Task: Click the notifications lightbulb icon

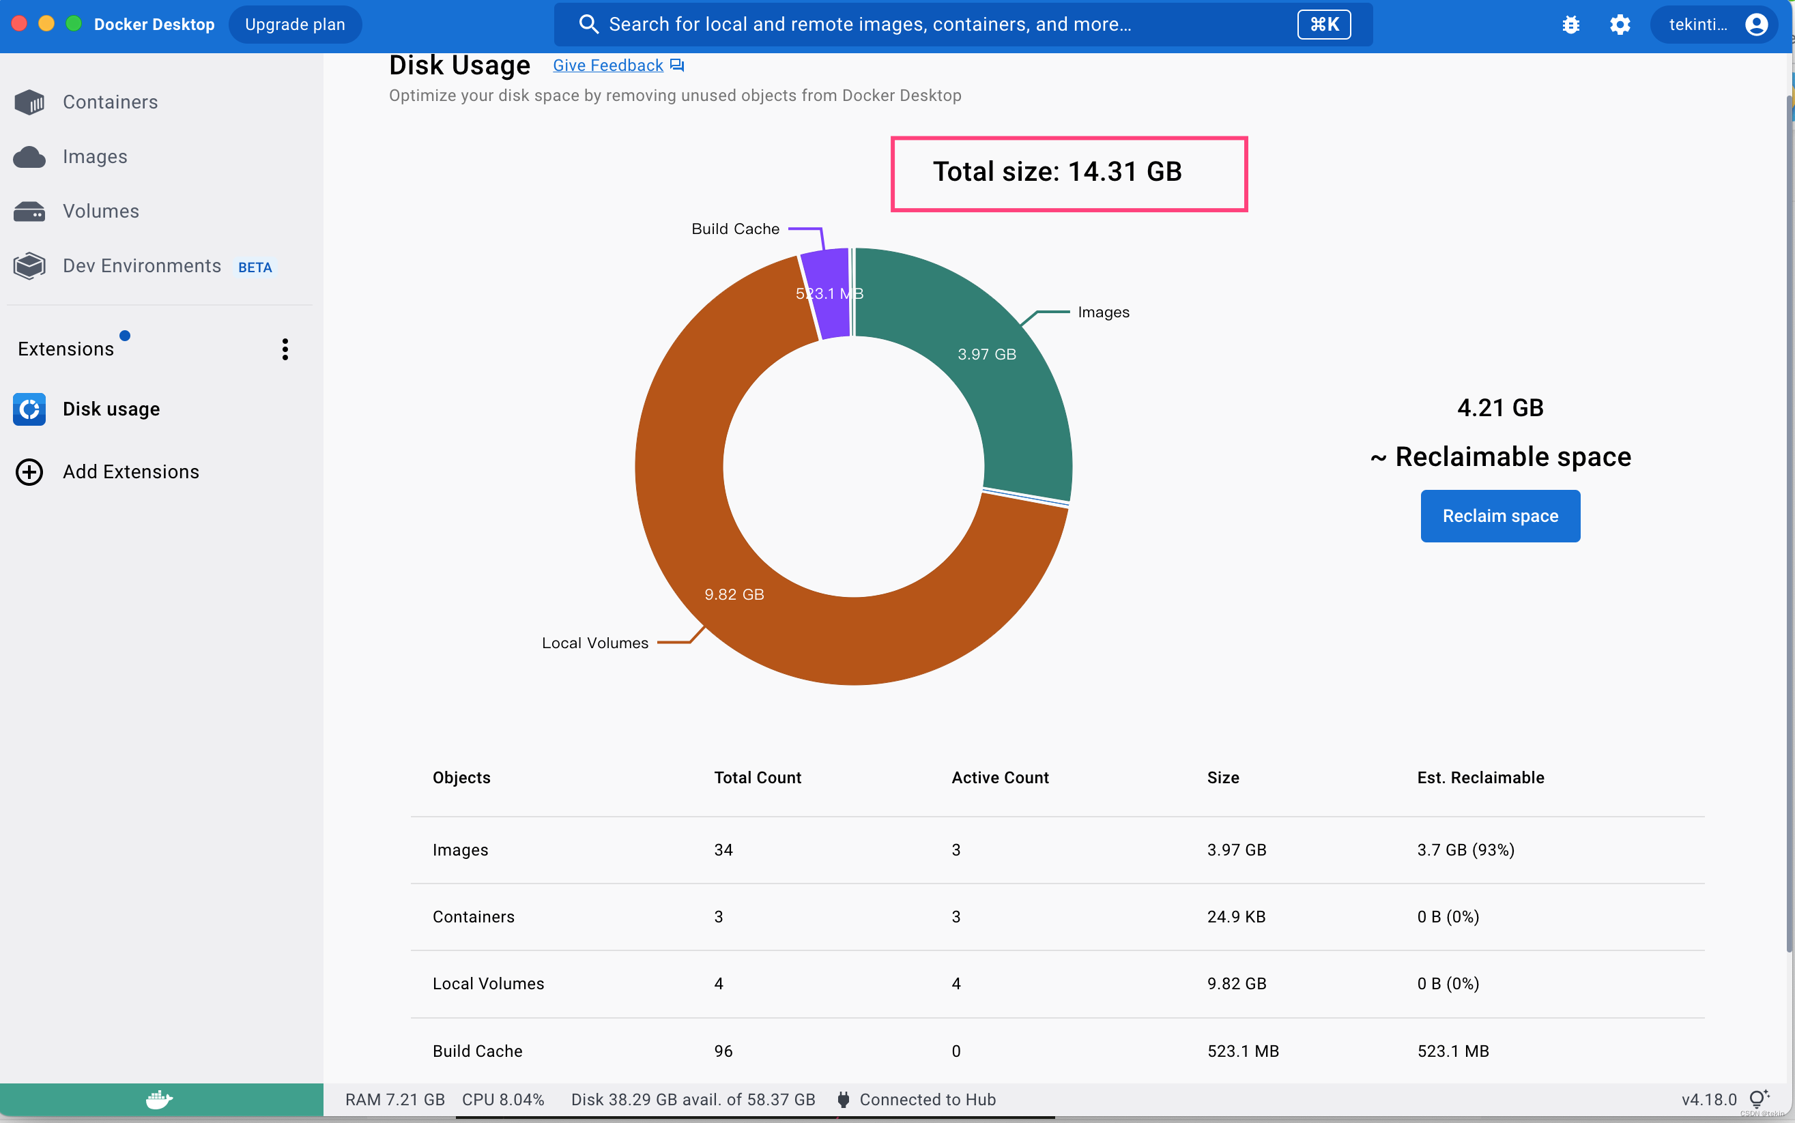Action: tap(1759, 1099)
